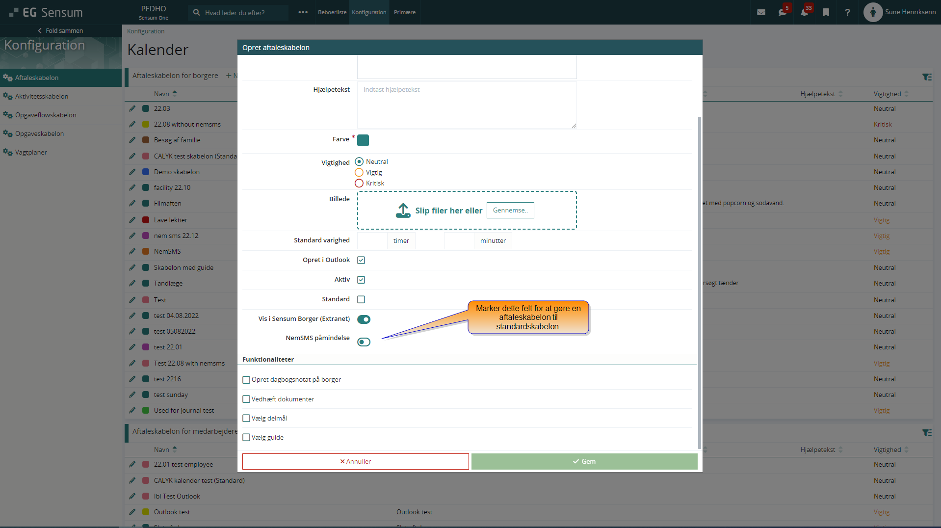The image size is (941, 528).
Task: Select the Kritisk radio button
Action: [x=359, y=183]
